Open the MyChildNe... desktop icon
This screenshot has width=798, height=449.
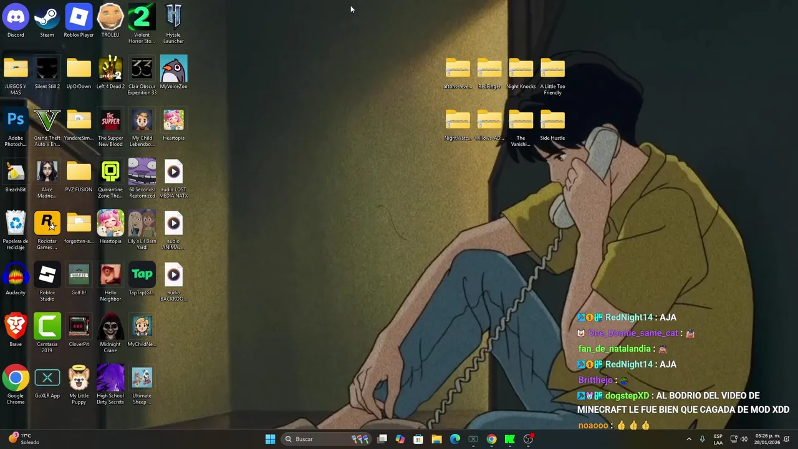(x=142, y=331)
